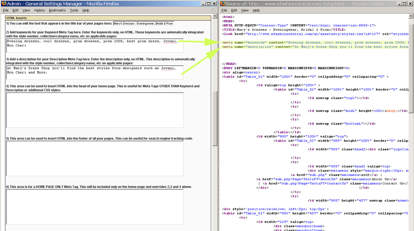Open Edit menu in Admin window
Screen dimensions: 414x231
pyautogui.click(x=16, y=10)
